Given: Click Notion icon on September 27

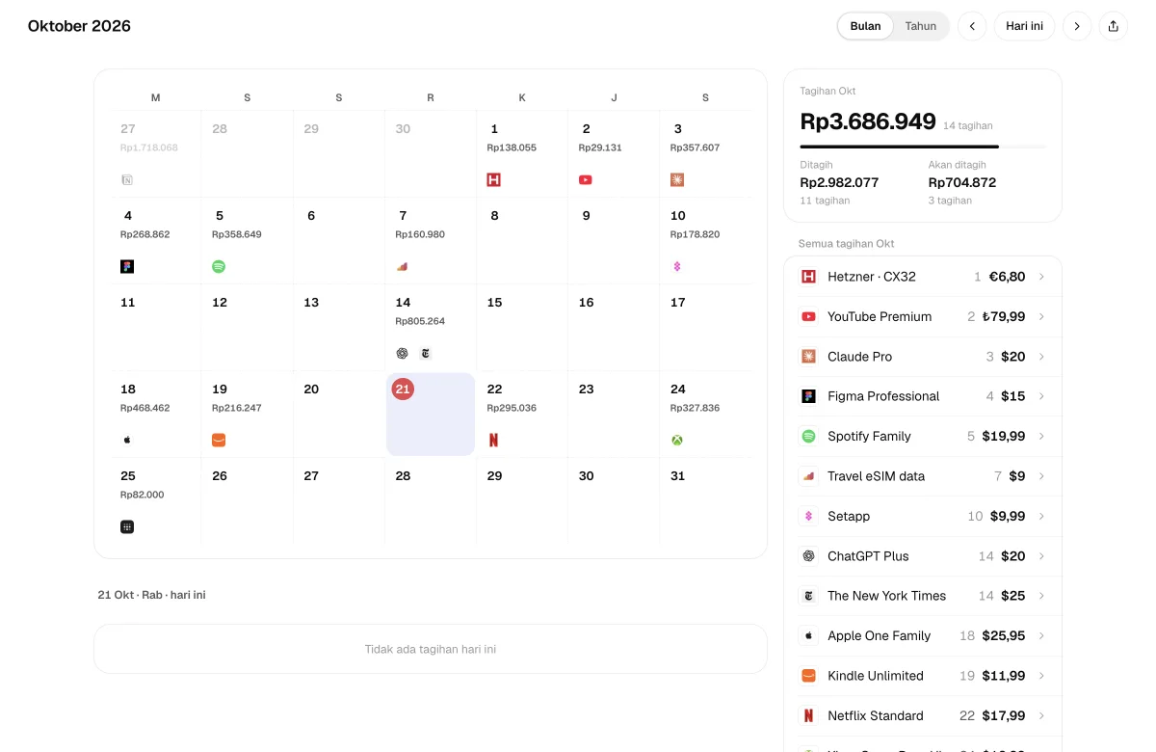Looking at the screenshot, I should (x=127, y=179).
